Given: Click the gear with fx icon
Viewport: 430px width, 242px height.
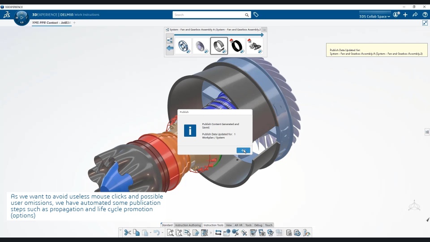Looking at the screenshot, I should [271, 233].
